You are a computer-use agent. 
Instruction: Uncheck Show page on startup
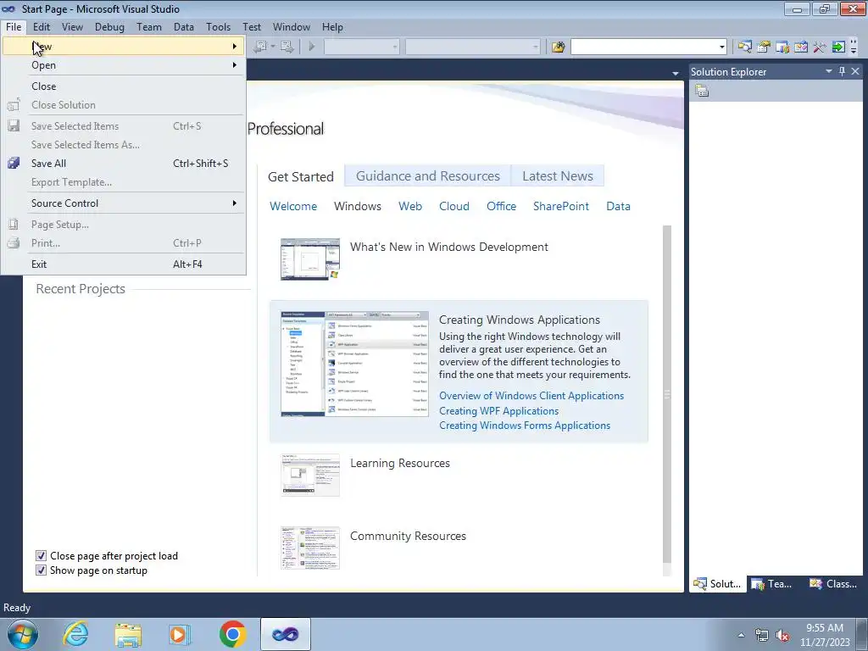click(x=41, y=570)
